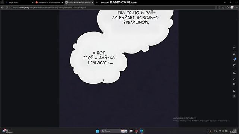Click the manga page image with speech bubbles
This screenshot has width=239, height=134.
[x=119, y=68]
